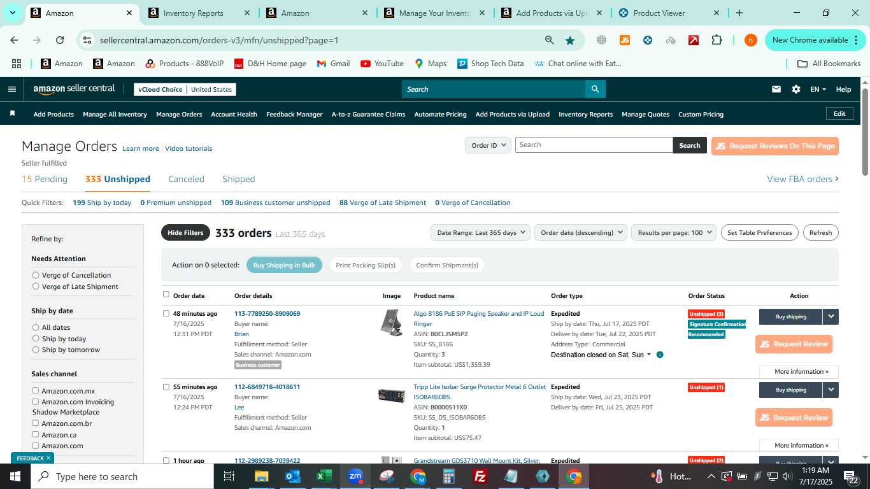Click the Order ID search input field
This screenshot has height=489, width=870.
594,145
